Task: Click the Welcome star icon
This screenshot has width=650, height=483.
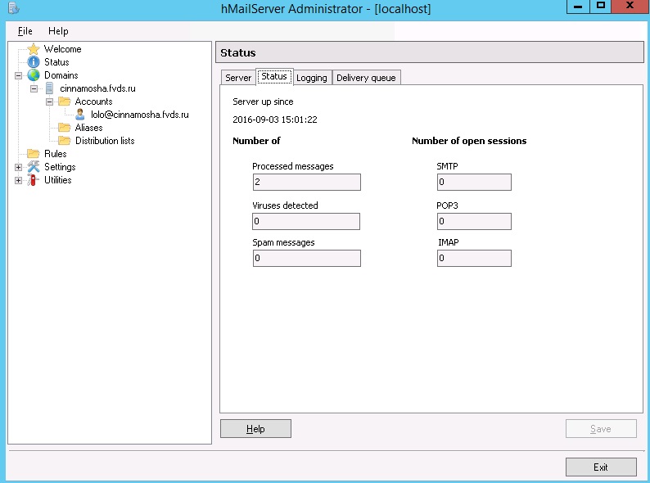Action: coord(34,49)
